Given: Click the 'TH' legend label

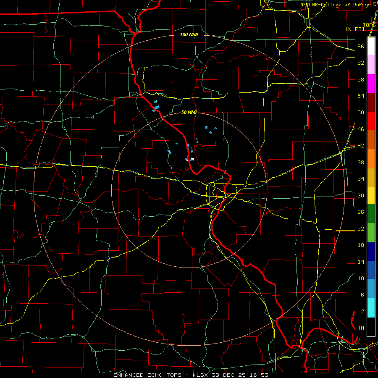Looking at the screenshot, I should coord(361,328).
